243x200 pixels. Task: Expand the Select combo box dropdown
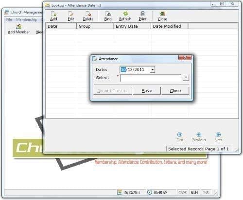click(186, 78)
